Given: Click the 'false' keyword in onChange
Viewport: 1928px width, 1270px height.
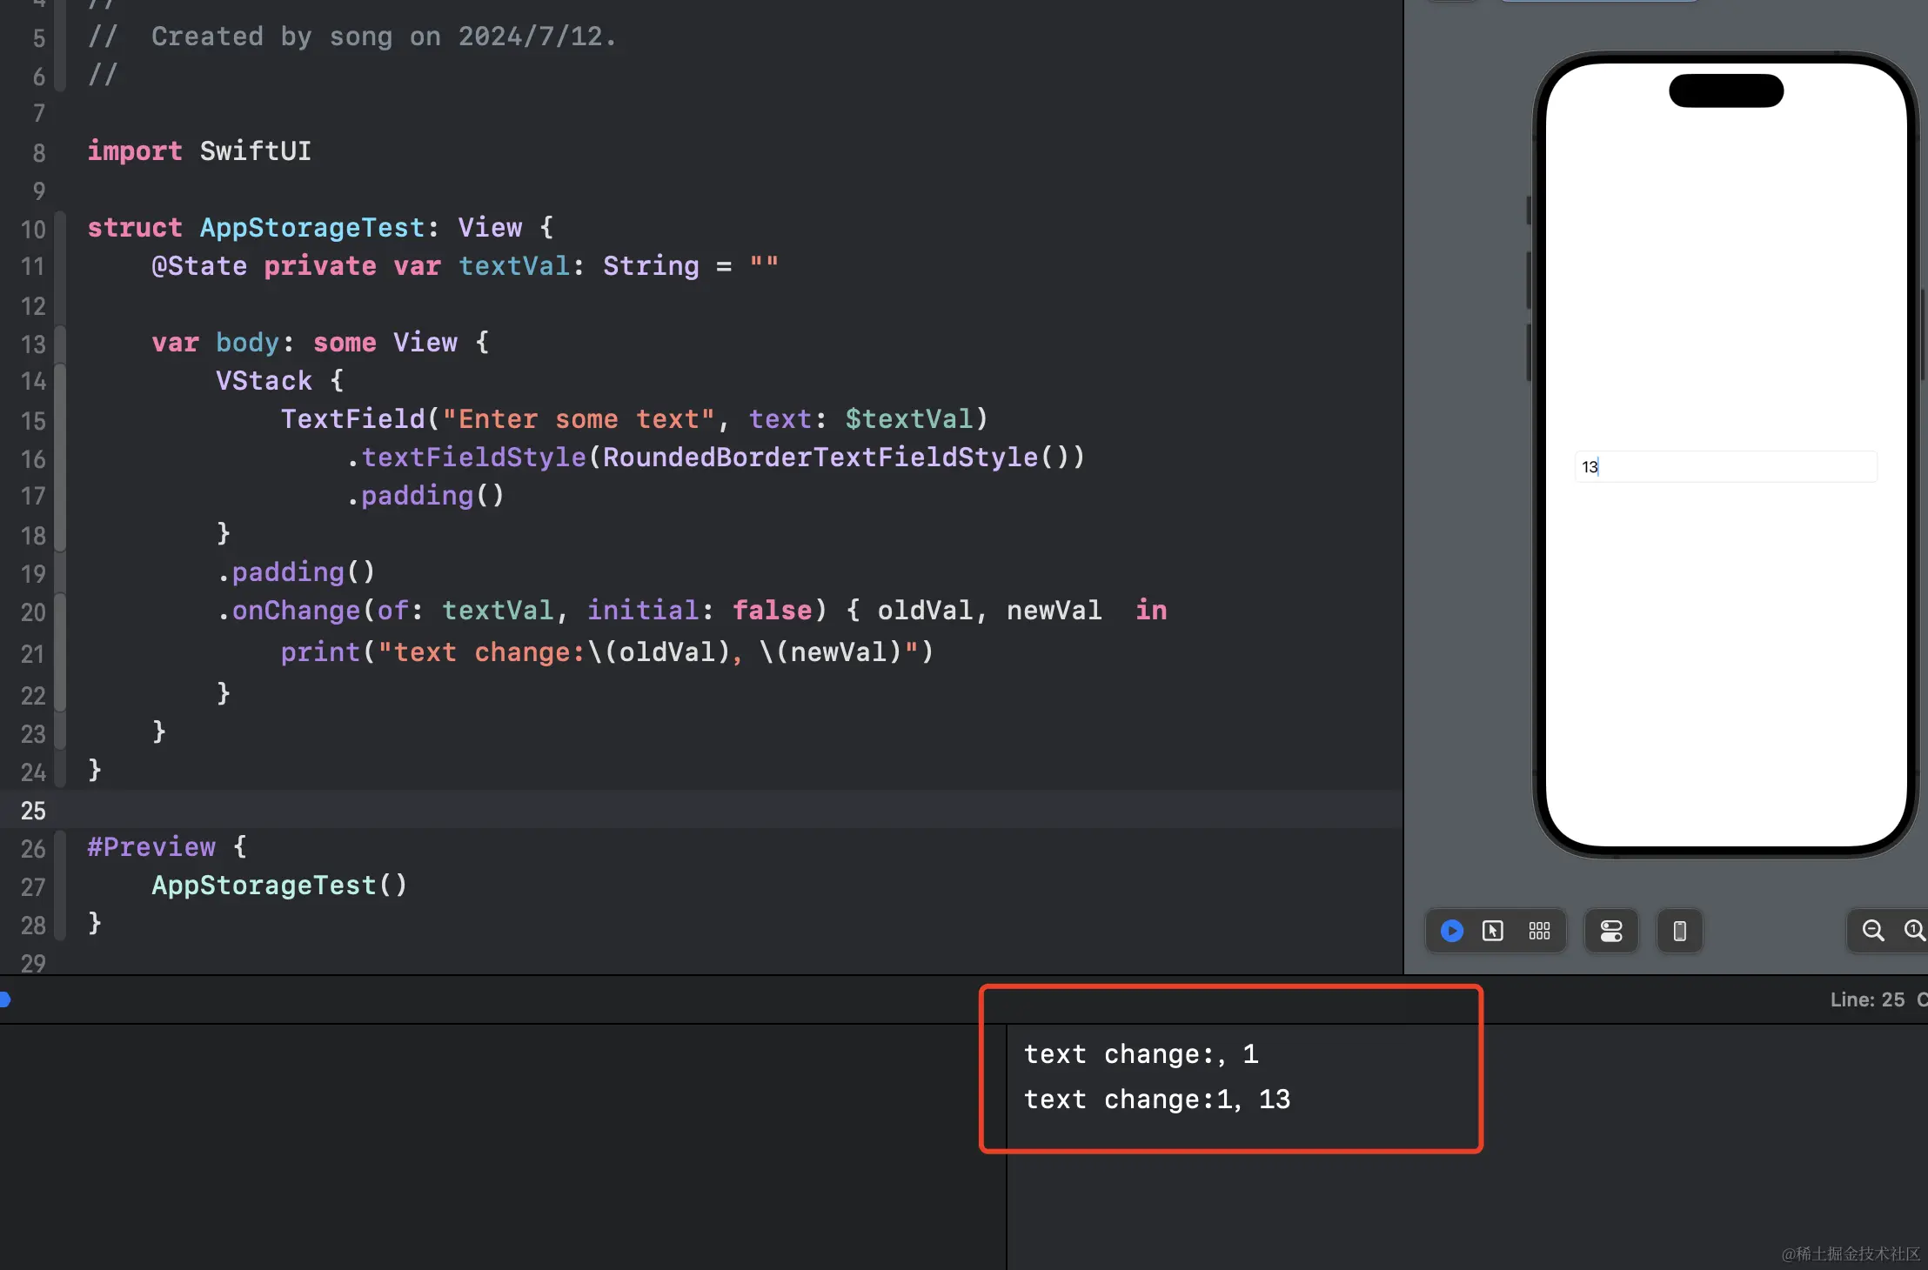Looking at the screenshot, I should pos(772,611).
